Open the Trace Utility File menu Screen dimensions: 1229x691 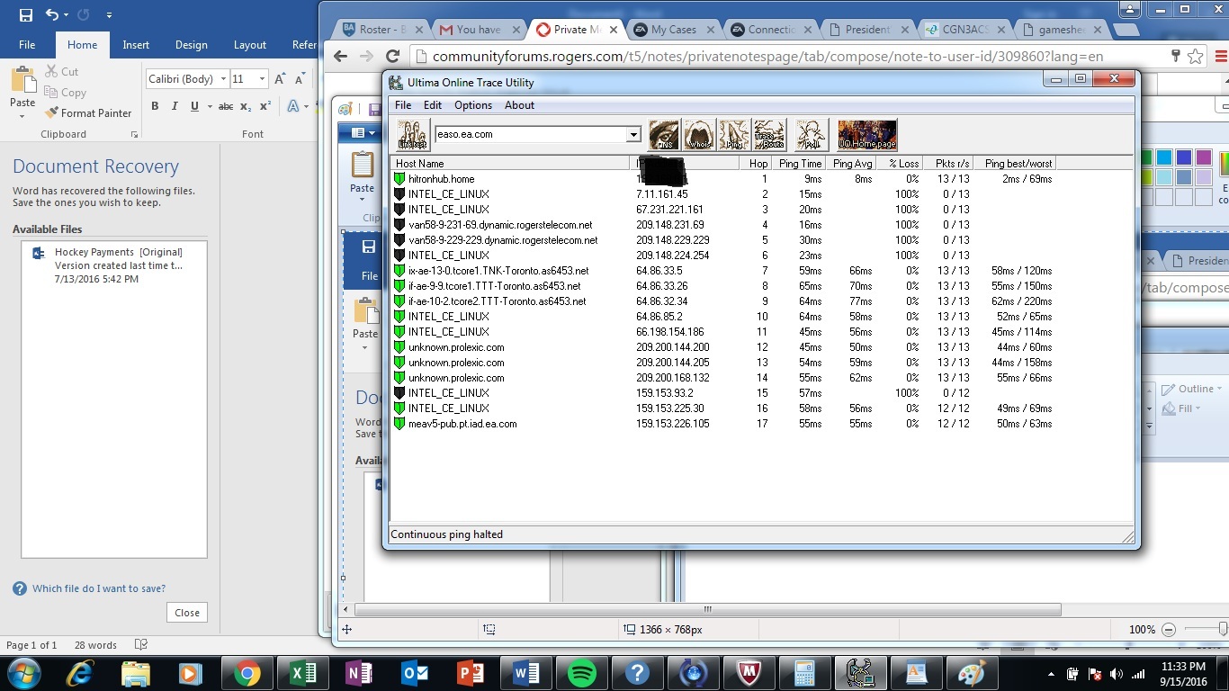point(403,105)
